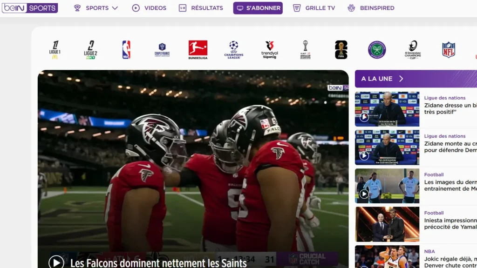The width and height of the screenshot is (477, 268).
Task: Select the Ligue 2 BKT logo
Action: (91, 50)
